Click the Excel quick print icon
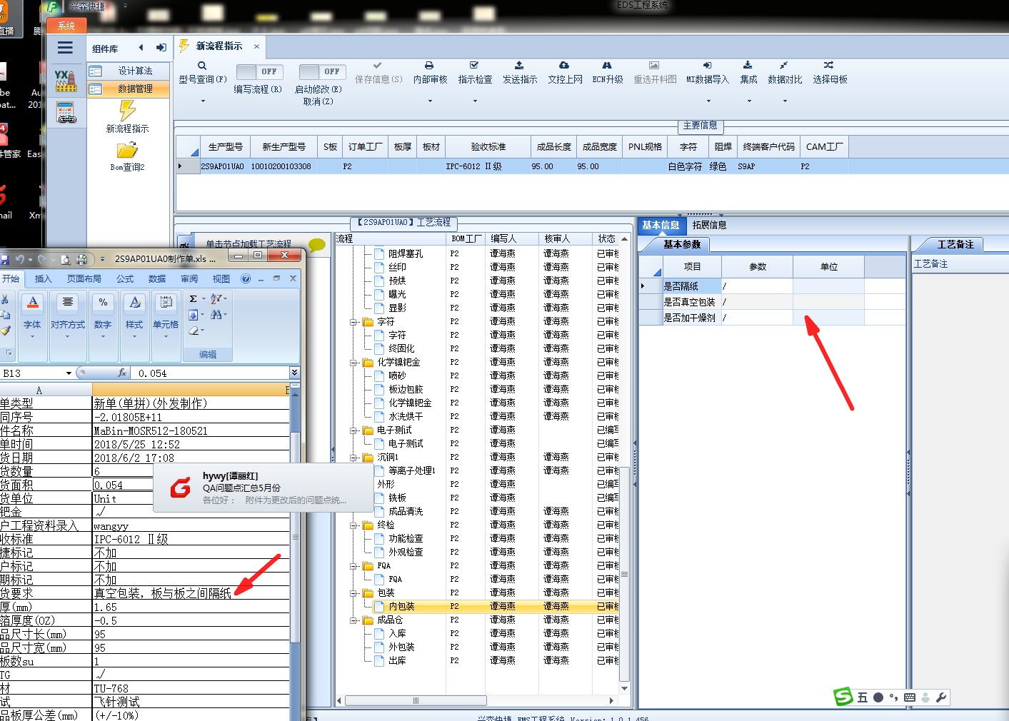 pos(81,260)
